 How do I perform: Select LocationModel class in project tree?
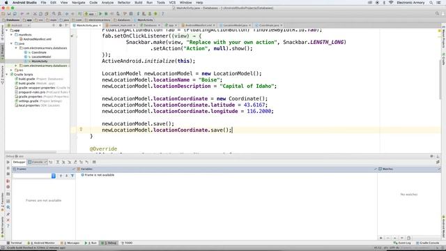click(40, 57)
